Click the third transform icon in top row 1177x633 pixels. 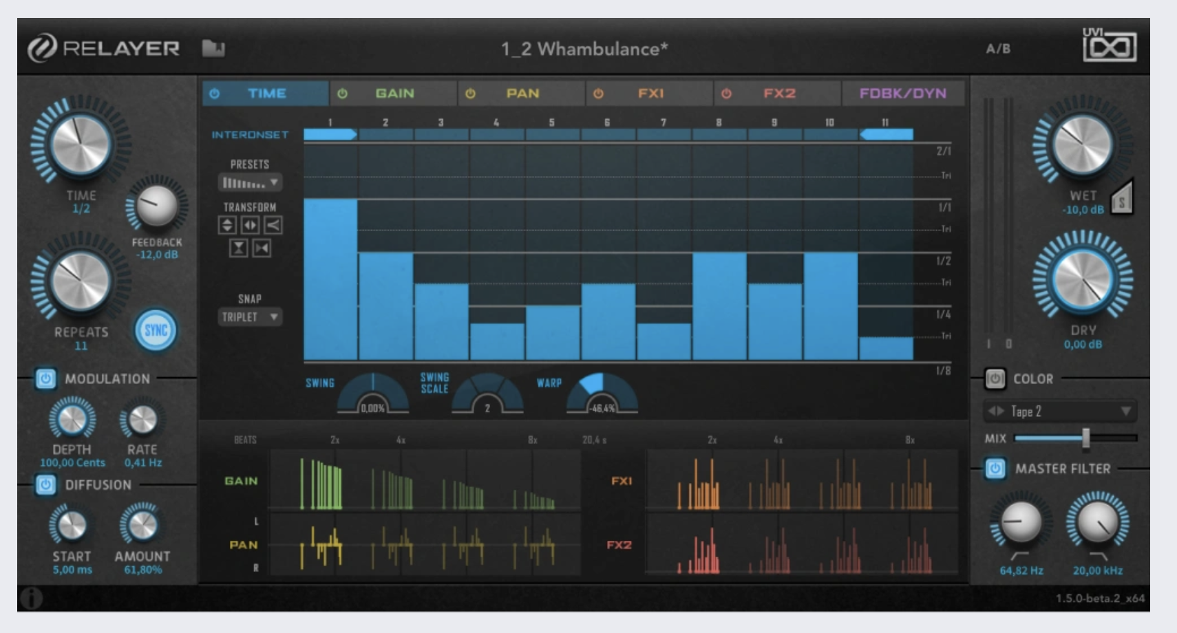pos(273,225)
